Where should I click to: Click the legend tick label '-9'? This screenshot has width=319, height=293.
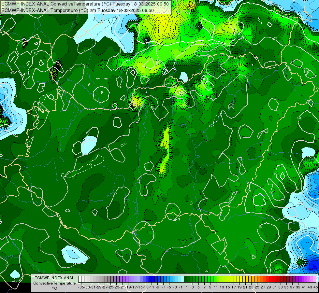coord(157,287)
